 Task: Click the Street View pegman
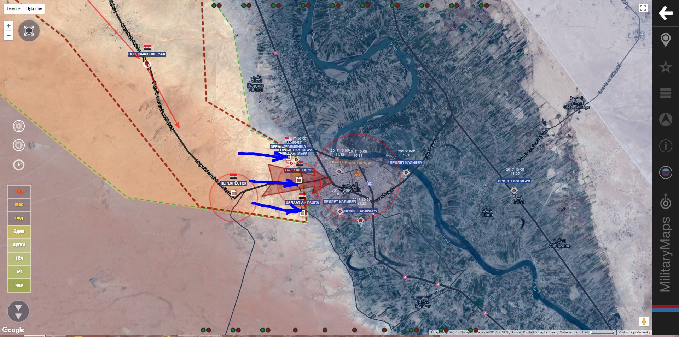[x=644, y=321]
